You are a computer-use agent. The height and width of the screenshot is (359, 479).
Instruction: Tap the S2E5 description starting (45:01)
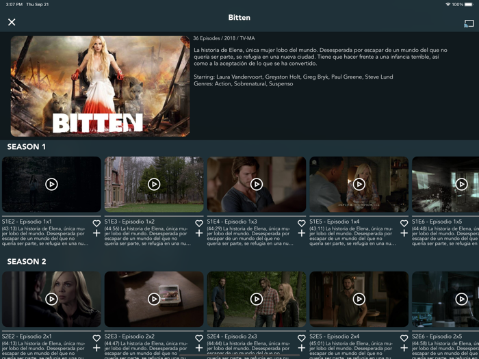tap(353, 350)
